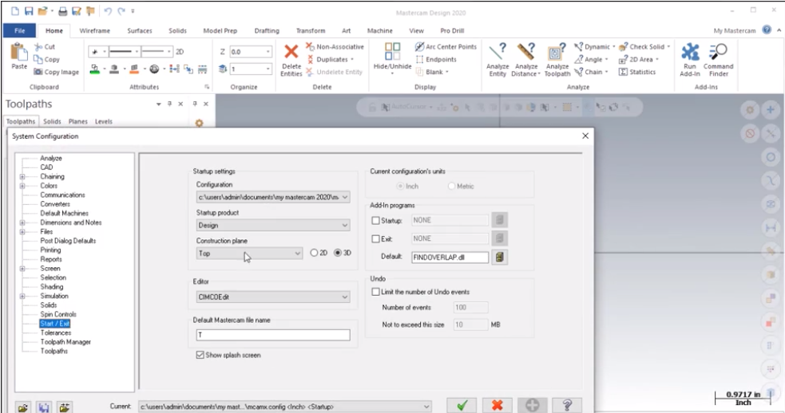Open the Current configuration dropdown at bottom
The width and height of the screenshot is (785, 413).
426,407
